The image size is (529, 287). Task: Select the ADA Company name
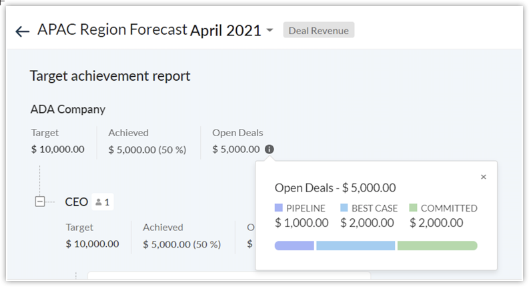click(68, 109)
